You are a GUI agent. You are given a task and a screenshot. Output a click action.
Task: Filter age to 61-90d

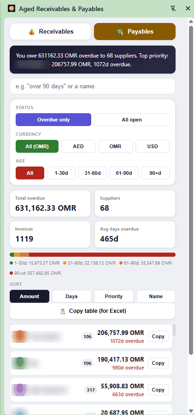(124, 173)
